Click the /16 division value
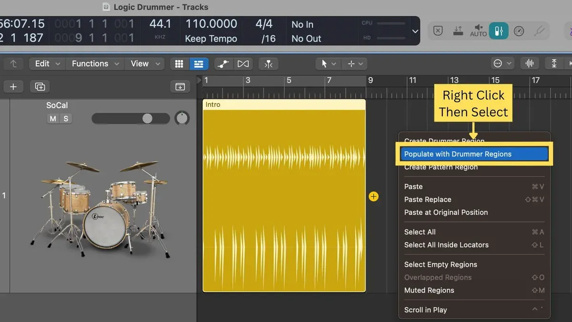572x322 pixels. (268, 39)
